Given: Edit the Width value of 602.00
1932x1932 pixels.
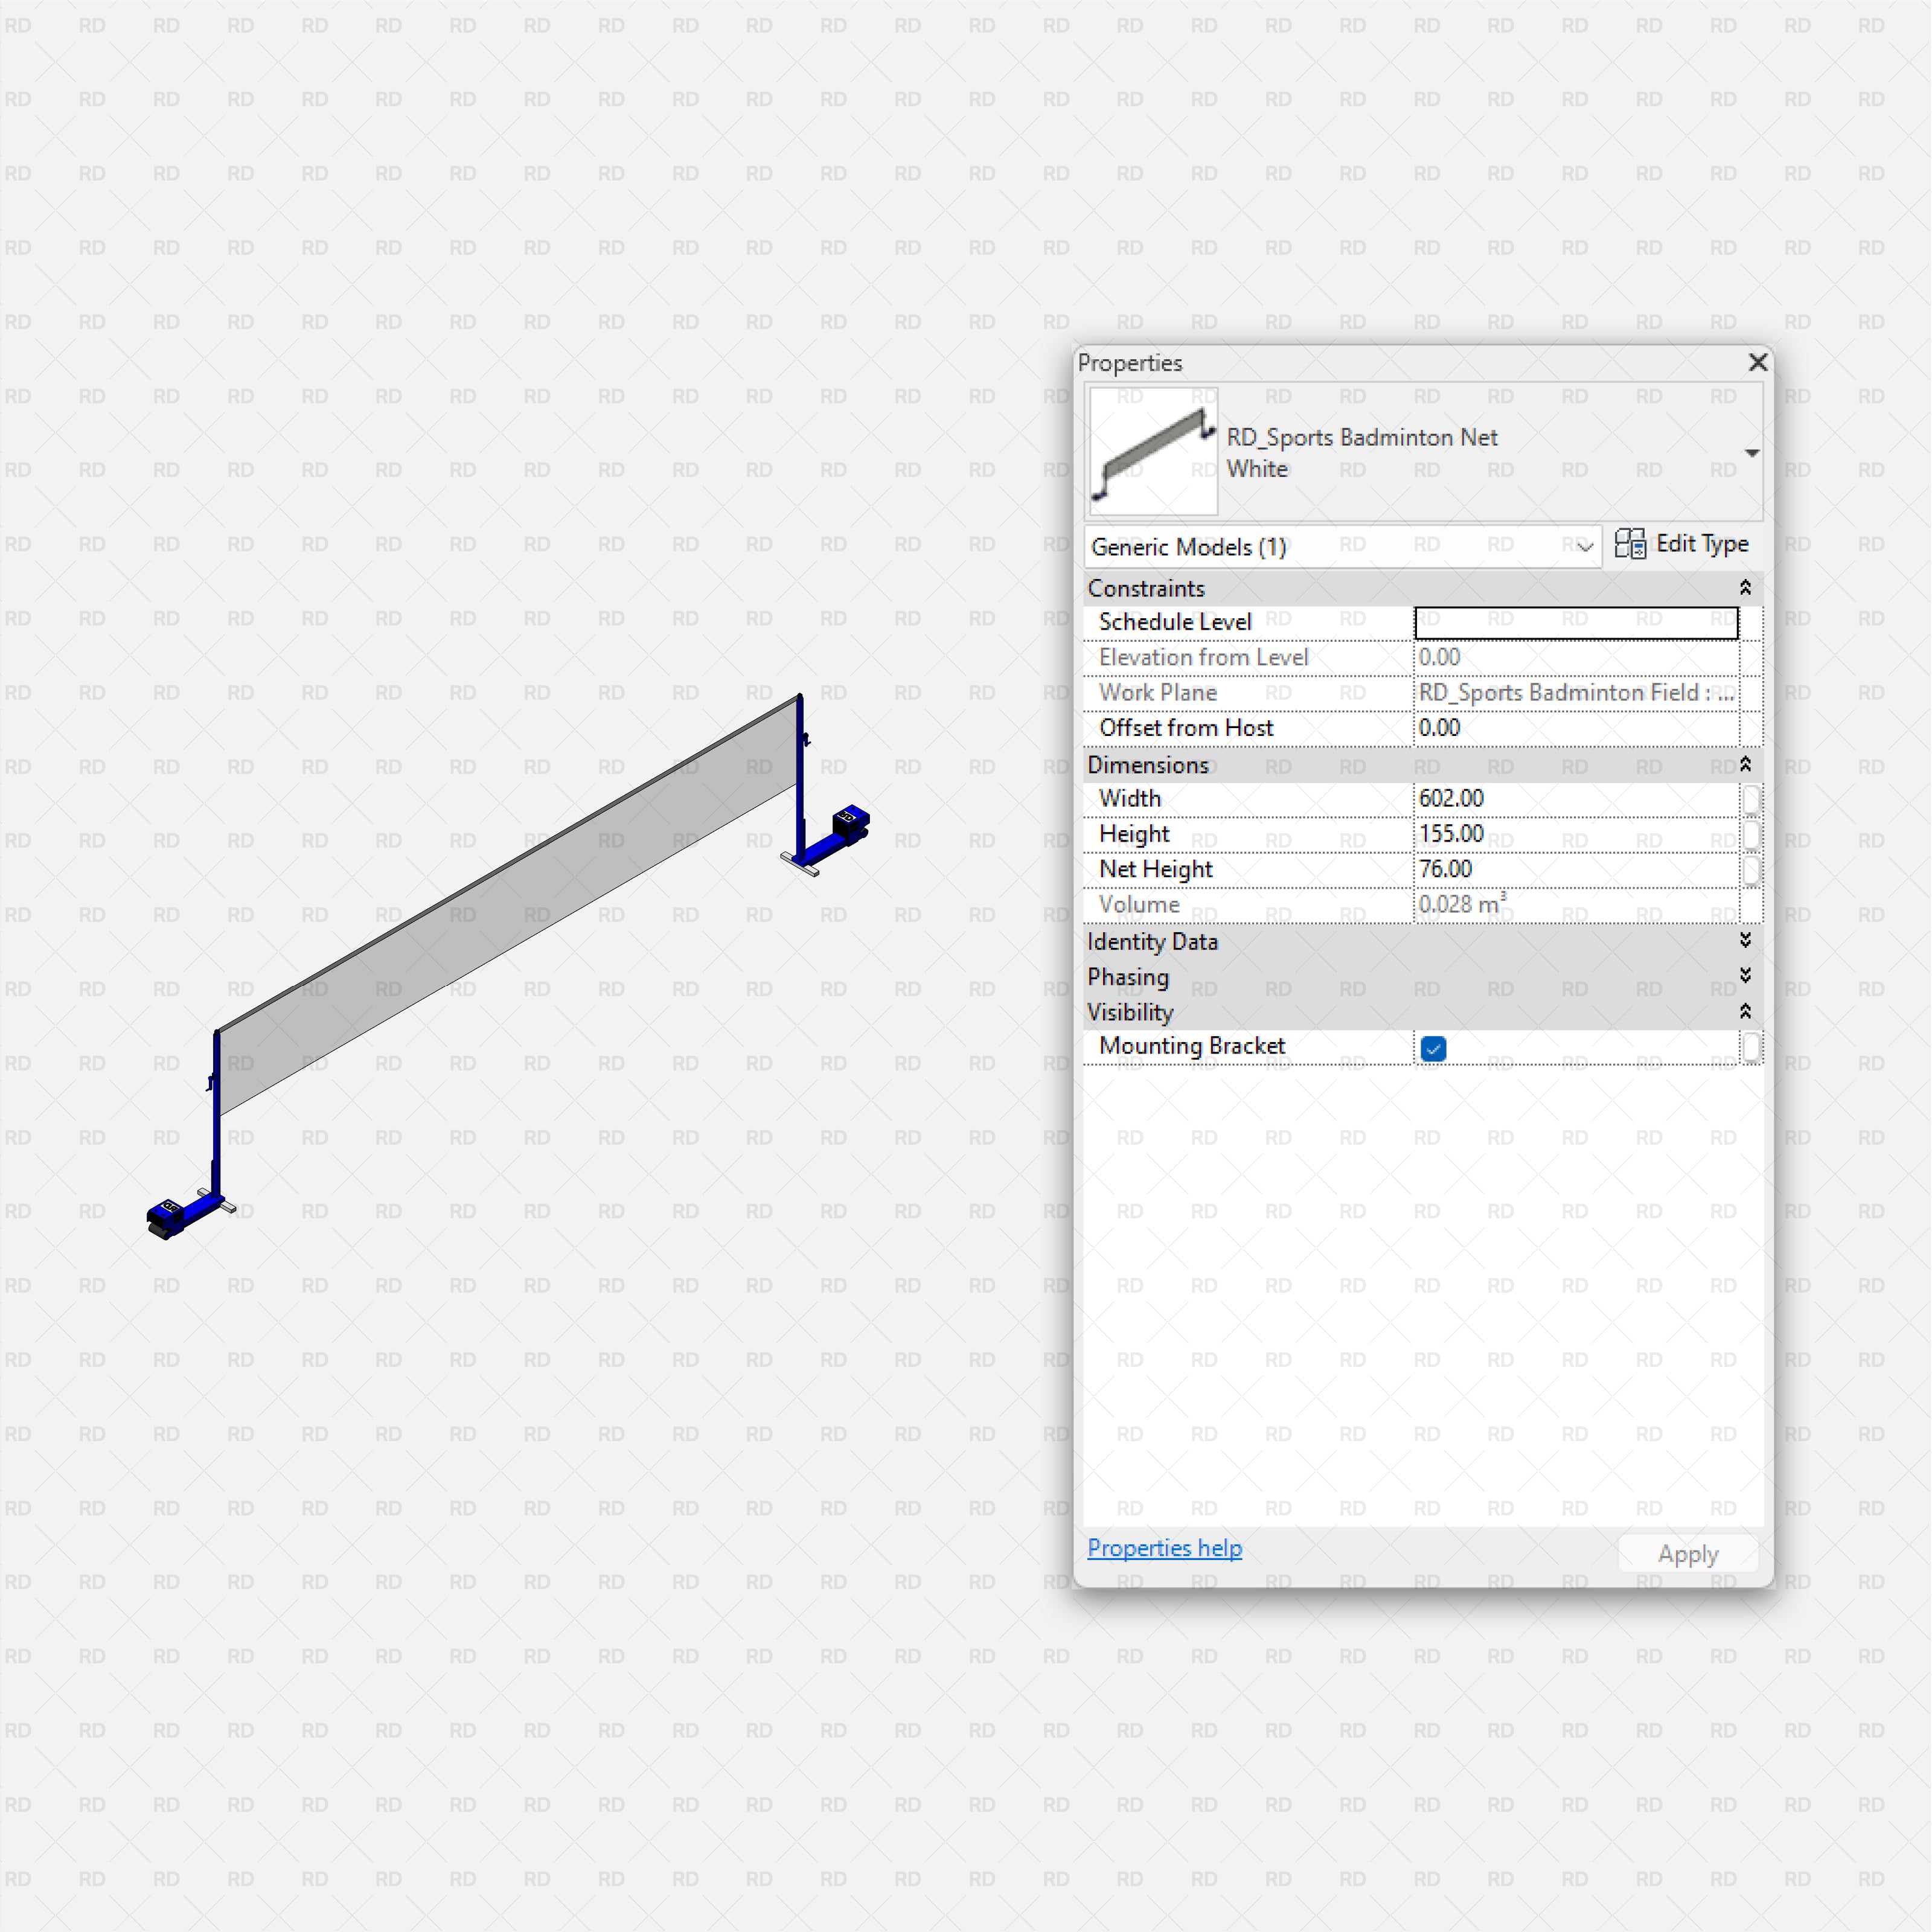Looking at the screenshot, I should (1575, 798).
